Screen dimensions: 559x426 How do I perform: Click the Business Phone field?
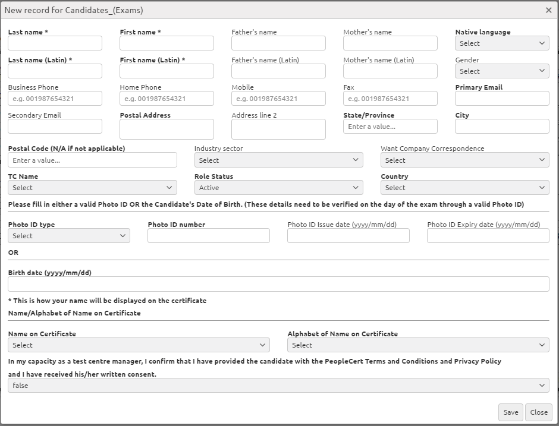click(55, 98)
